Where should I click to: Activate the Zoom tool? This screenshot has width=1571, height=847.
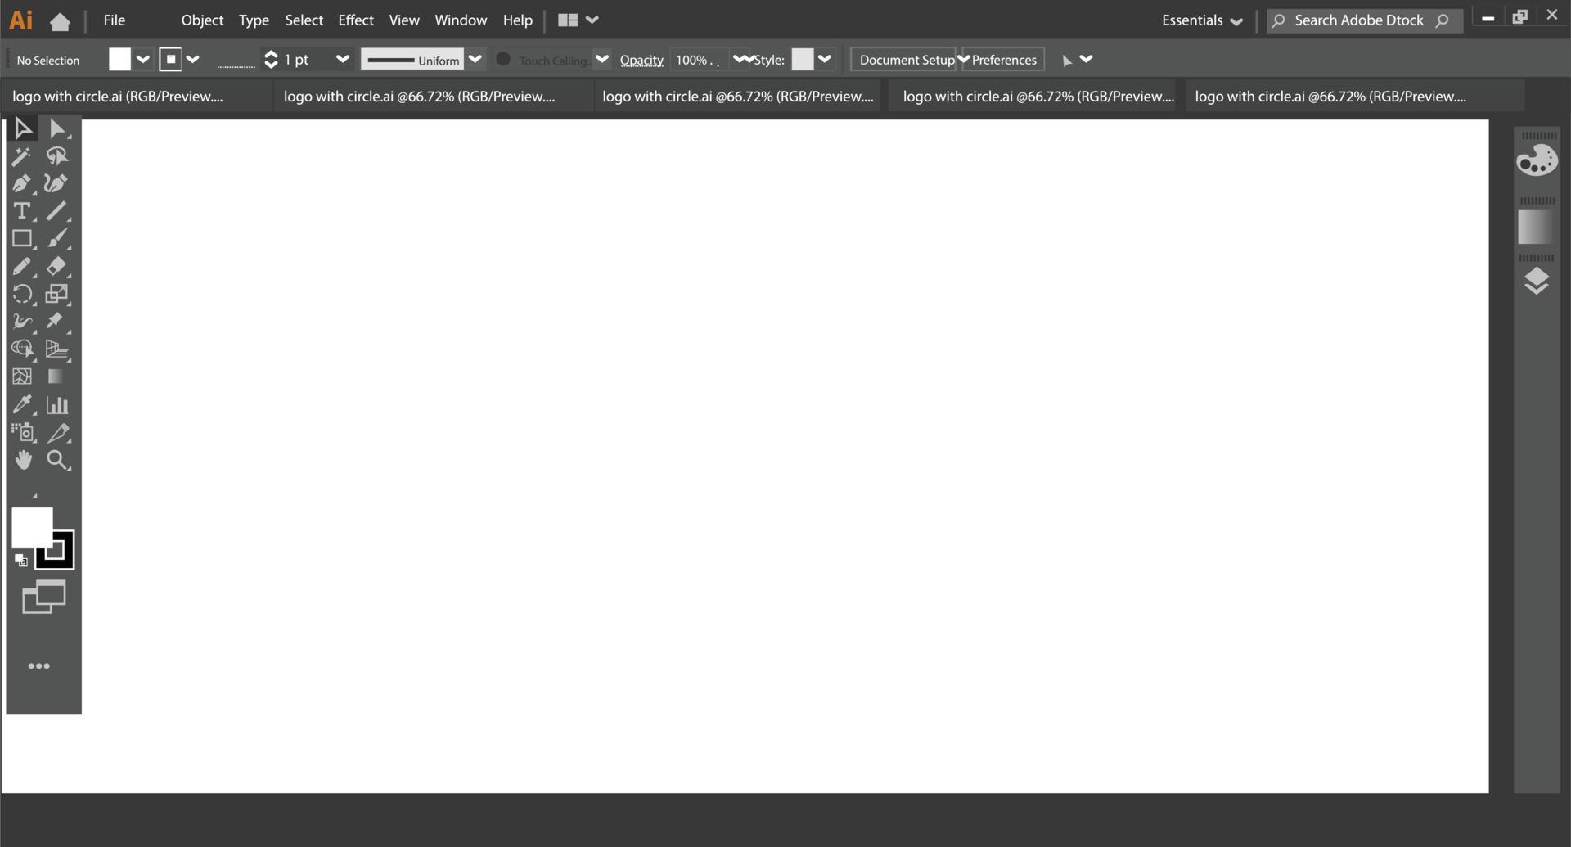tap(57, 460)
